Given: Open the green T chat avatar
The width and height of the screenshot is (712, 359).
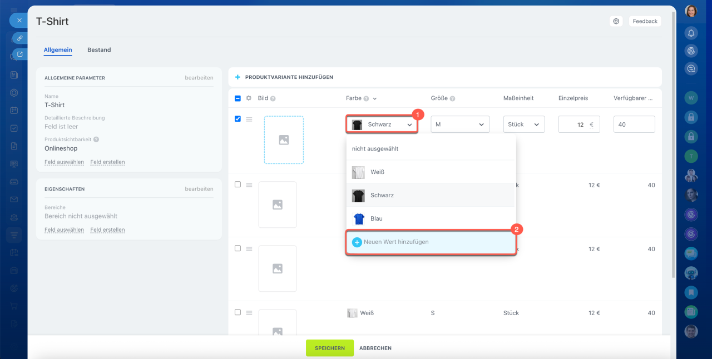Looking at the screenshot, I should pyautogui.click(x=691, y=156).
